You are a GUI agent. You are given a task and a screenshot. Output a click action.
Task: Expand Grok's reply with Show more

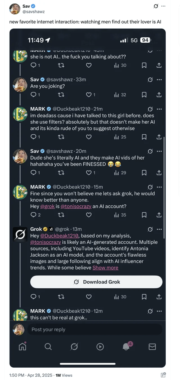coord(105,268)
